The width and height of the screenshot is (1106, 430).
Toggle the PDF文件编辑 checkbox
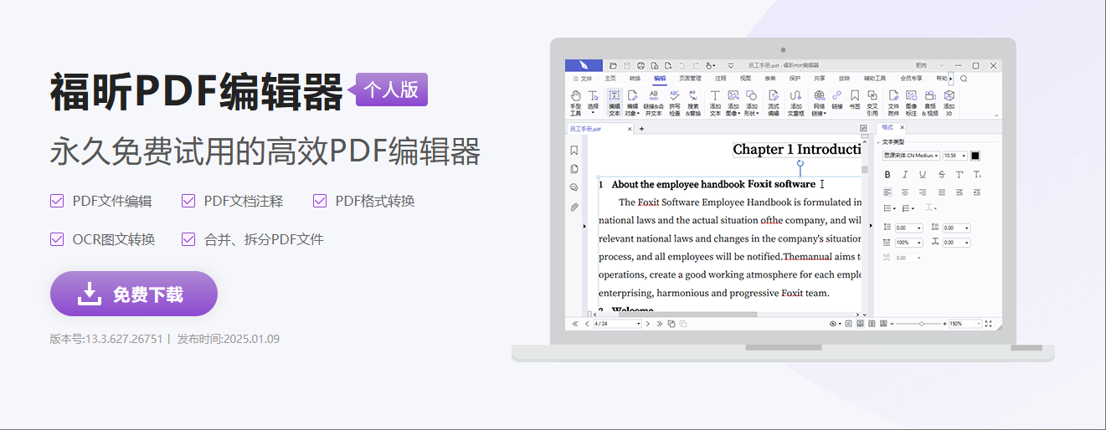[57, 201]
